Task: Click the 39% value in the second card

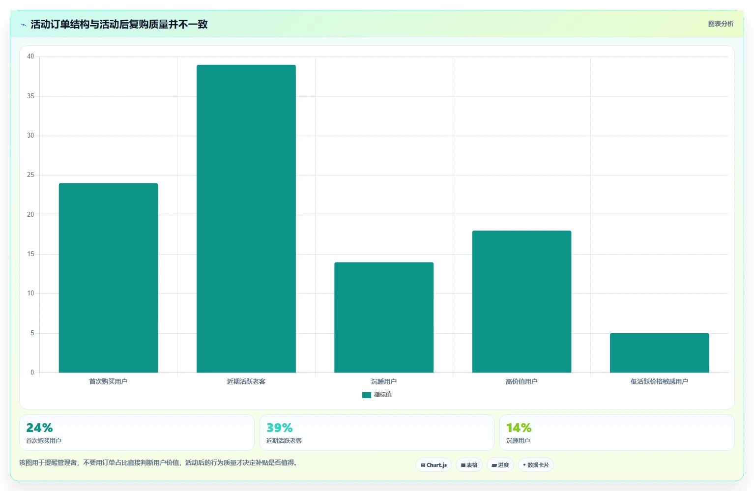Action: [279, 428]
